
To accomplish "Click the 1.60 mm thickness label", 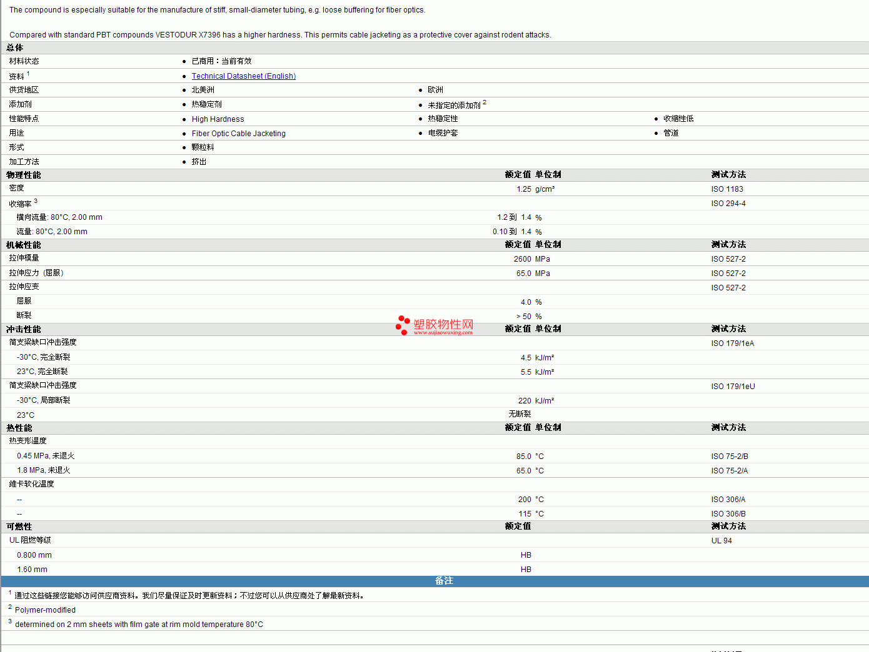I will click(33, 570).
